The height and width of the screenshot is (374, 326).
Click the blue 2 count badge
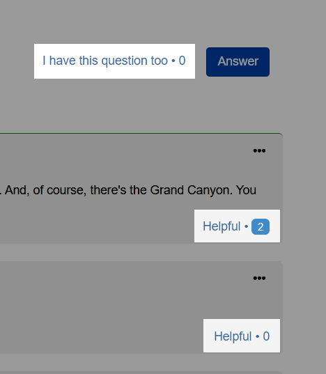pos(261,226)
